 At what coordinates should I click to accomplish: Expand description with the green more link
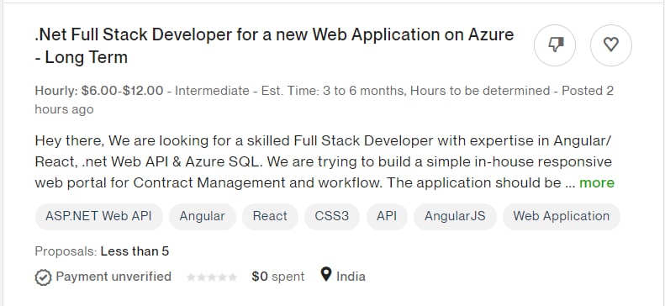tap(597, 182)
